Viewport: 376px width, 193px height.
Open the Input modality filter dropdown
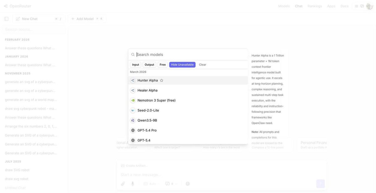click(x=136, y=65)
